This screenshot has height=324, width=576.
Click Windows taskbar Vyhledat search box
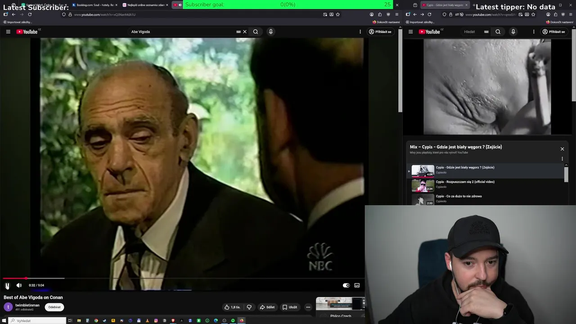38,320
